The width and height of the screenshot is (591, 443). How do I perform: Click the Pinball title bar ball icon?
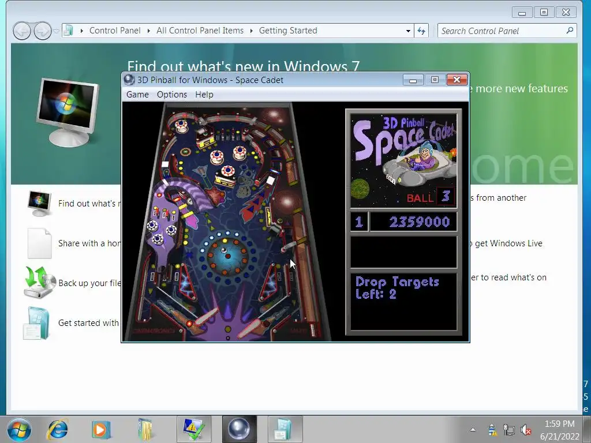tap(129, 80)
